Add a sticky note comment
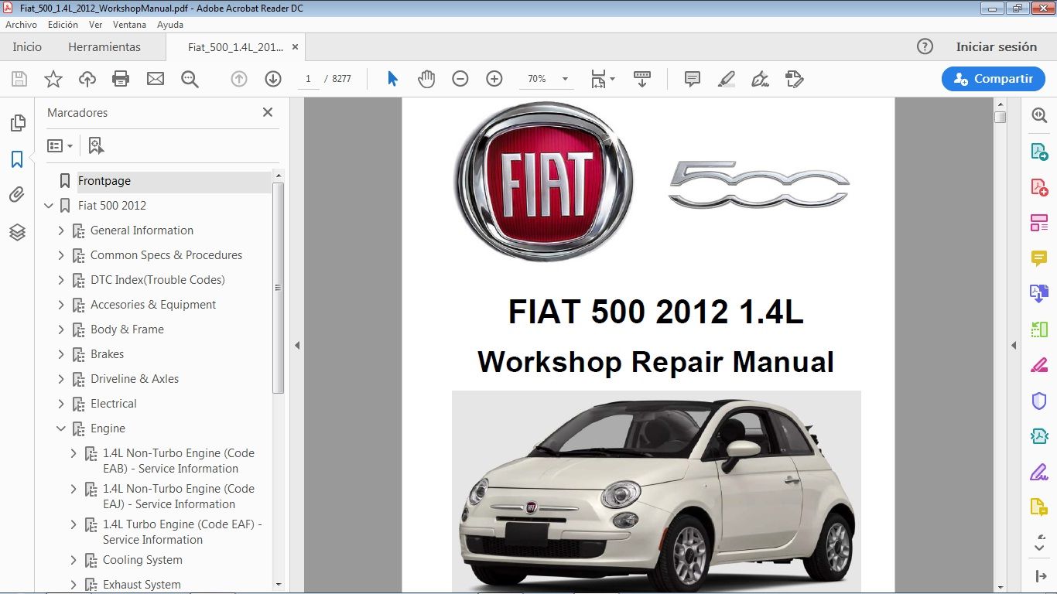Viewport: 1057px width, 594px height. tap(693, 79)
